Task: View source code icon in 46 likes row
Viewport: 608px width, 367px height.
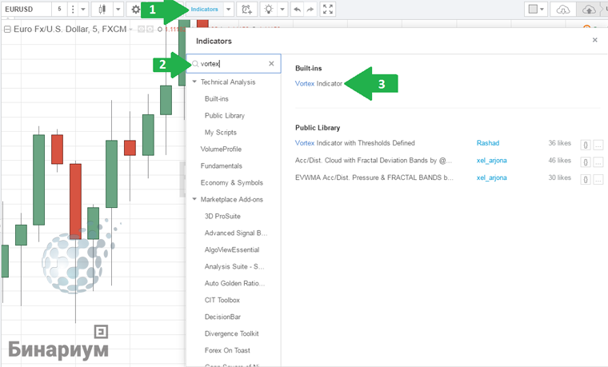Action: tap(586, 162)
